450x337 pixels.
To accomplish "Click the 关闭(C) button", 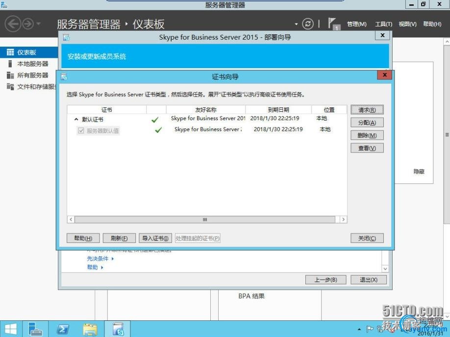I will click(367, 238).
